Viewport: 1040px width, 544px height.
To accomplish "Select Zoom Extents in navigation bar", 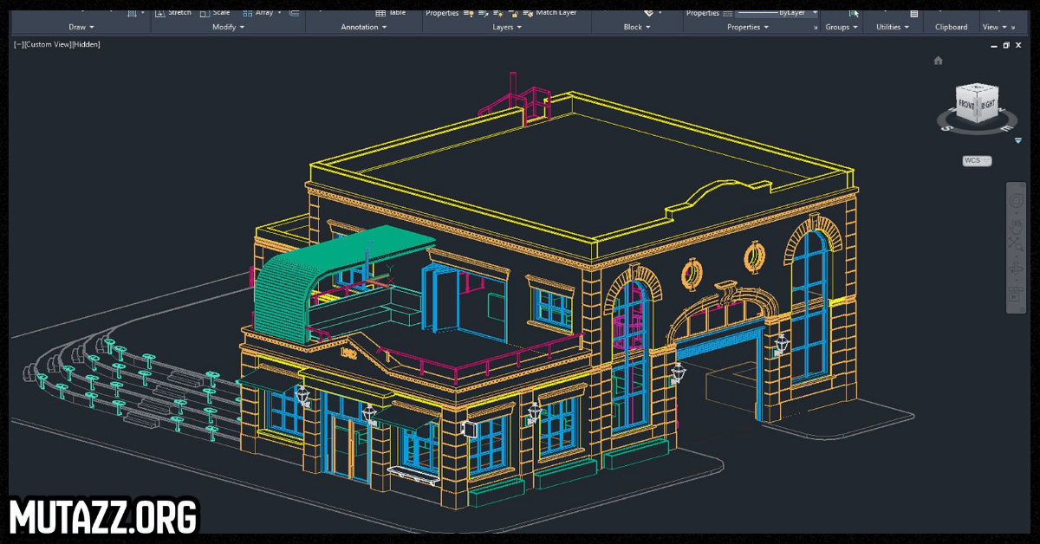I will 1015,243.
